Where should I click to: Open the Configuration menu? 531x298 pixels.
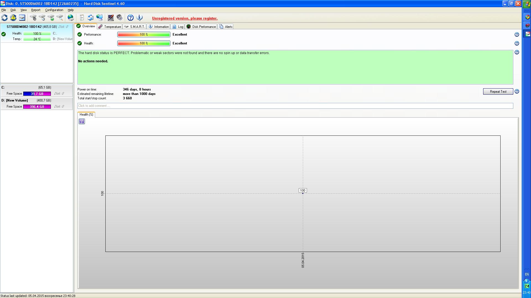pos(54,10)
